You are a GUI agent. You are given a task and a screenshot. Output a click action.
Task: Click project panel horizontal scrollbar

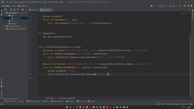click(x=11, y=99)
